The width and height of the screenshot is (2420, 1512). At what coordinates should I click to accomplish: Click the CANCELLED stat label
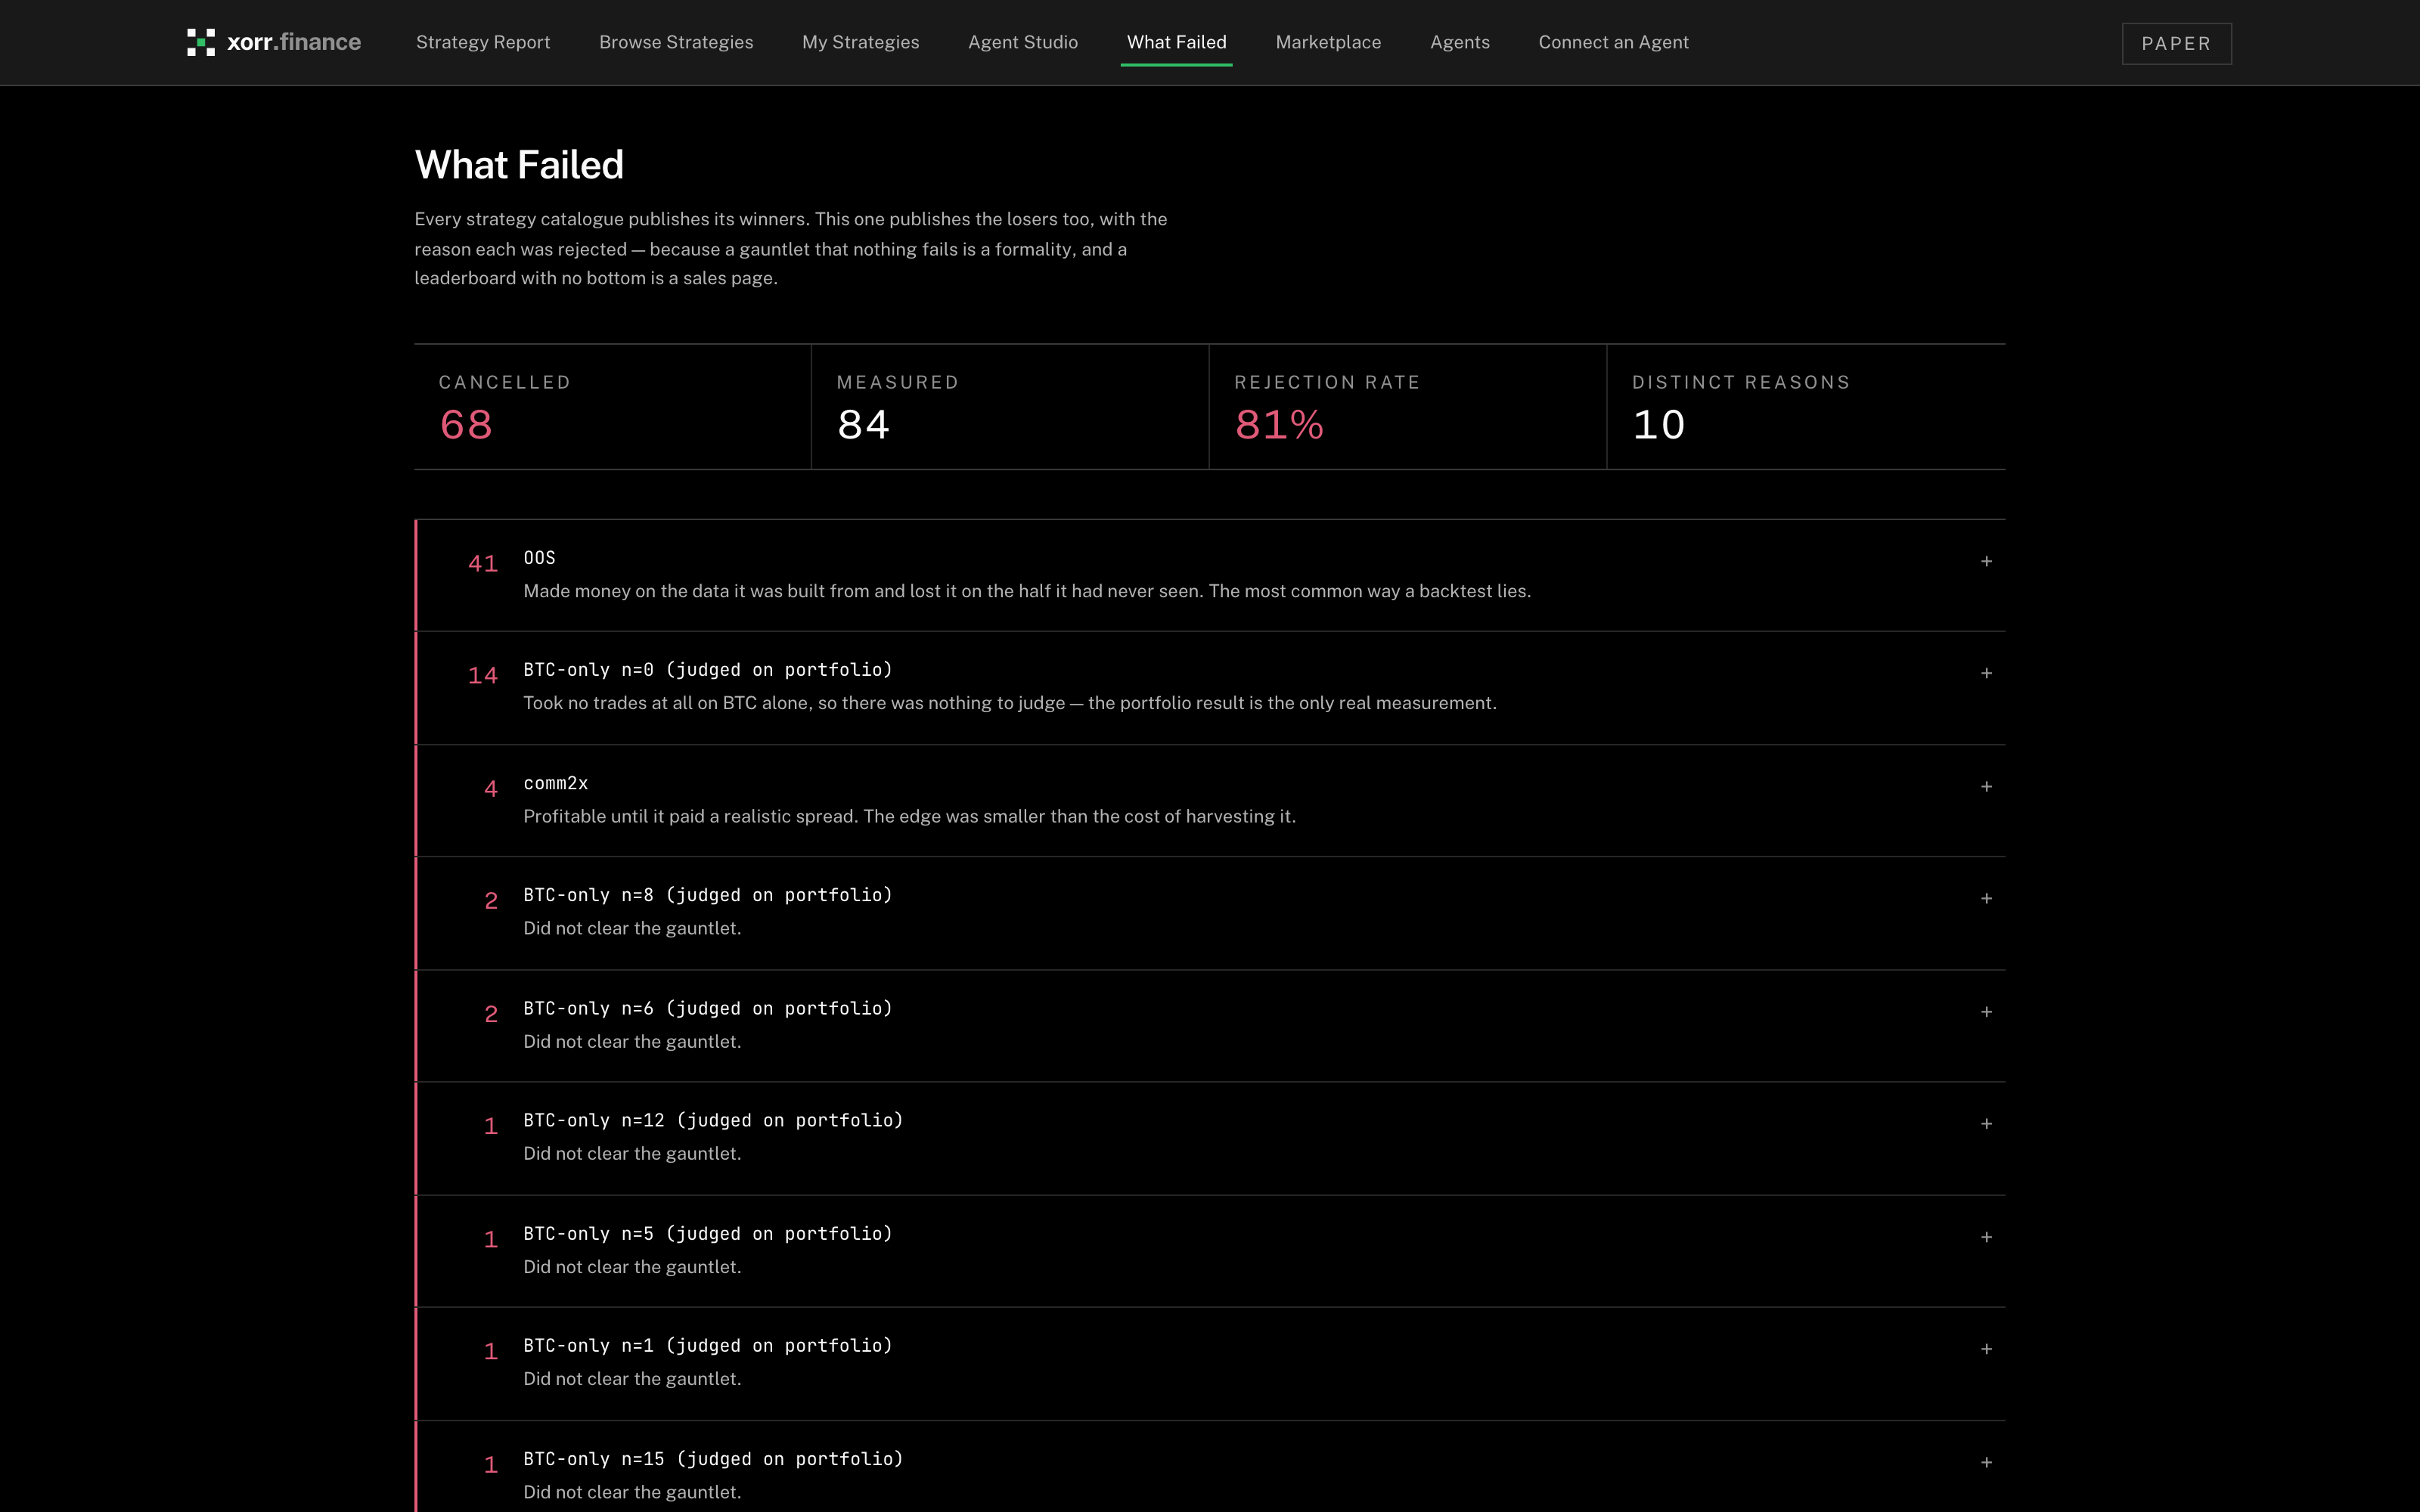(x=505, y=382)
